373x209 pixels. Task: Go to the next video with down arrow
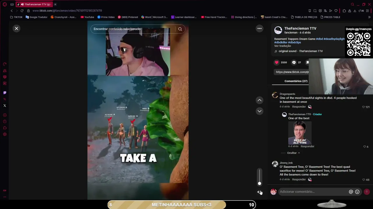pyautogui.click(x=259, y=111)
